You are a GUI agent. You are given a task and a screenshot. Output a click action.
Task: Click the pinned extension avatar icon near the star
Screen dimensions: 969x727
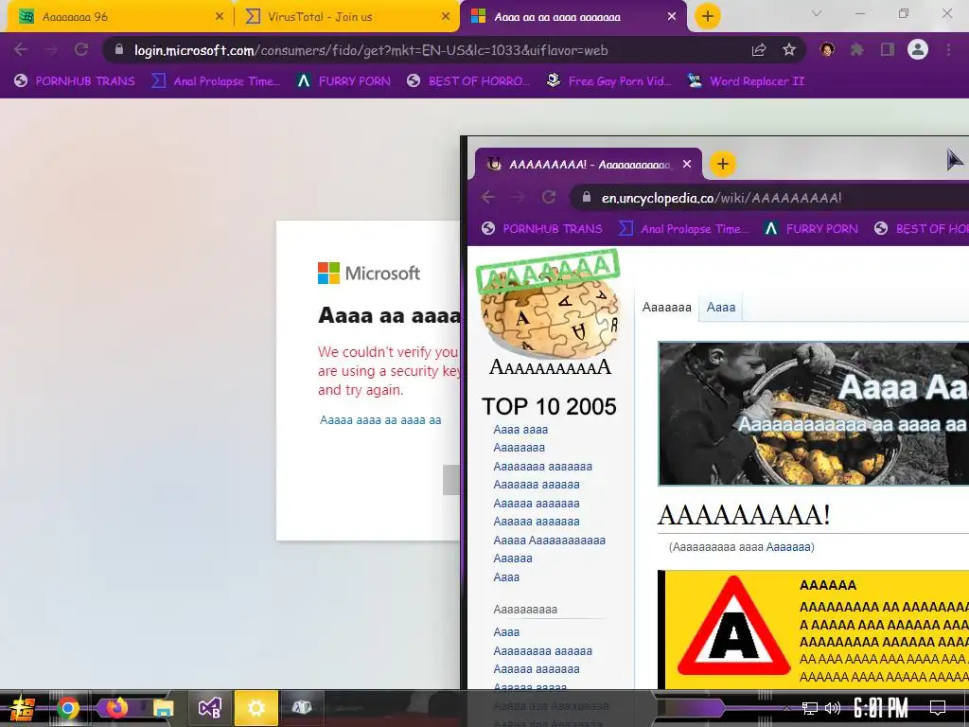827,49
